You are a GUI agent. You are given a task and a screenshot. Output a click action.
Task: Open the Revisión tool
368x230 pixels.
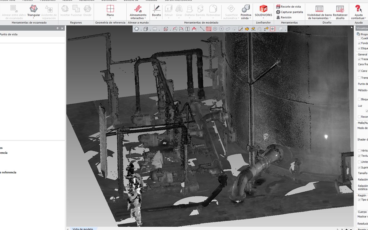(284, 17)
